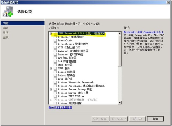Select the BranchCache row text
Screen dimensions: 172x126
click(65, 40)
